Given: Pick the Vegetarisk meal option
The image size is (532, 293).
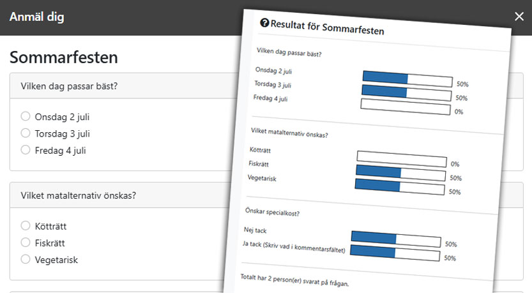Looking at the screenshot, I should (x=26, y=259).
